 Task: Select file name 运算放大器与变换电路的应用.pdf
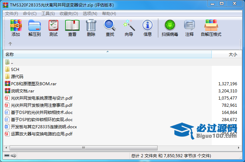coord(42,134)
